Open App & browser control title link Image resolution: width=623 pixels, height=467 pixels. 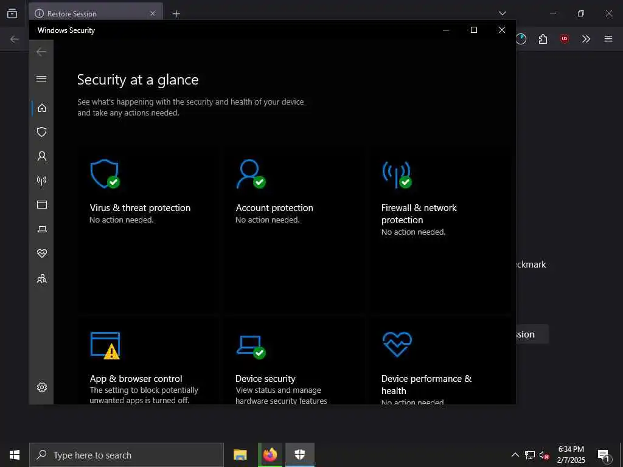(136, 378)
